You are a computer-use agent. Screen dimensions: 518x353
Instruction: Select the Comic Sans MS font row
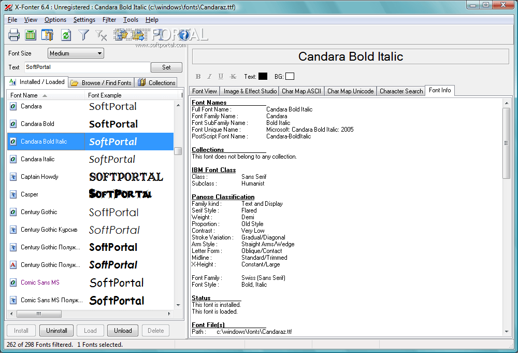(90, 283)
